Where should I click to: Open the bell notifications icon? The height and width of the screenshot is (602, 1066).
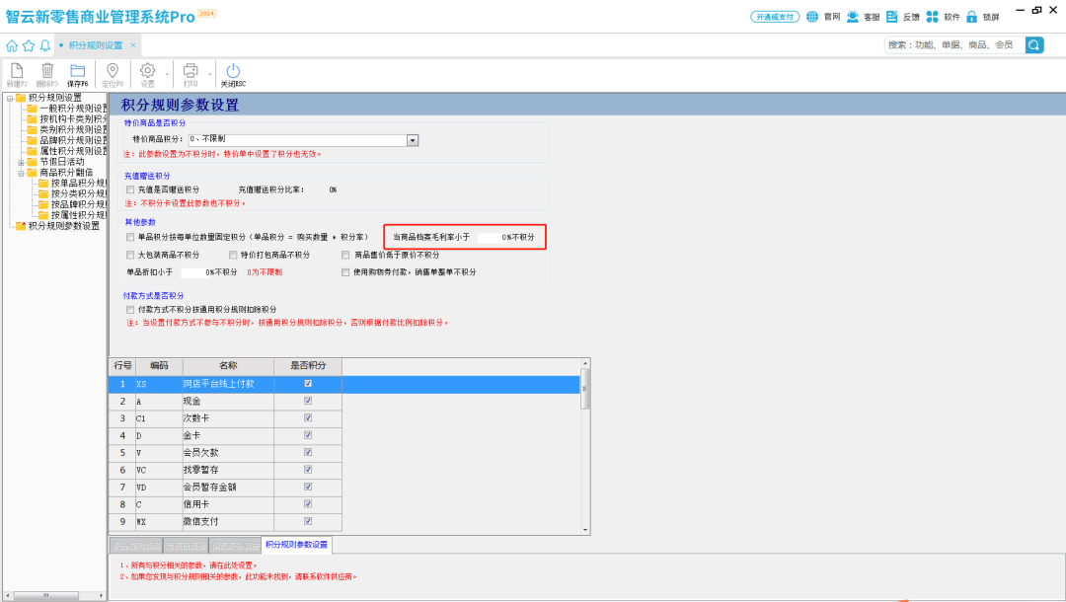(45, 45)
